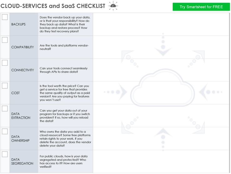Enable the CONNECTIVITY row checkbox
The width and height of the screenshot is (231, 174).
point(5,63)
